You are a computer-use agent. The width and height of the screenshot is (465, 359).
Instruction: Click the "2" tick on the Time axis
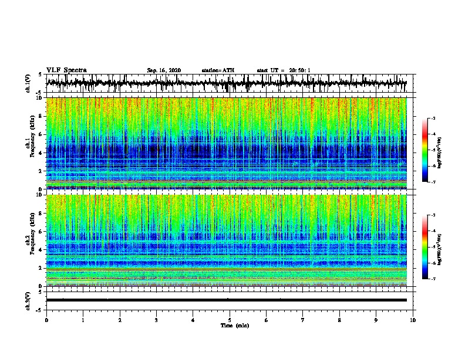click(x=120, y=320)
